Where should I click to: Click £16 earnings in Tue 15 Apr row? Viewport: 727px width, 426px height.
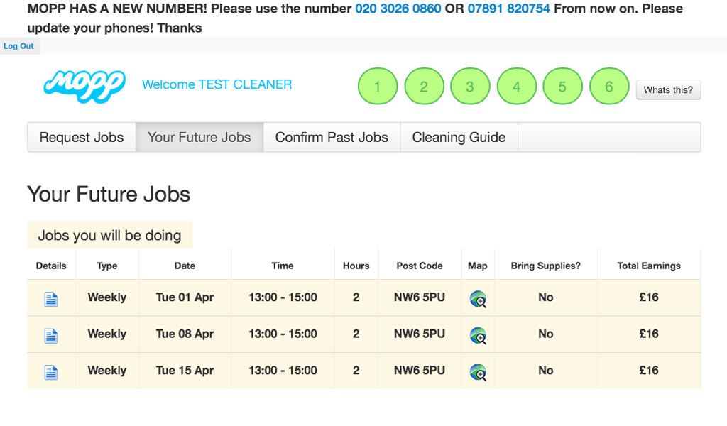[649, 371]
